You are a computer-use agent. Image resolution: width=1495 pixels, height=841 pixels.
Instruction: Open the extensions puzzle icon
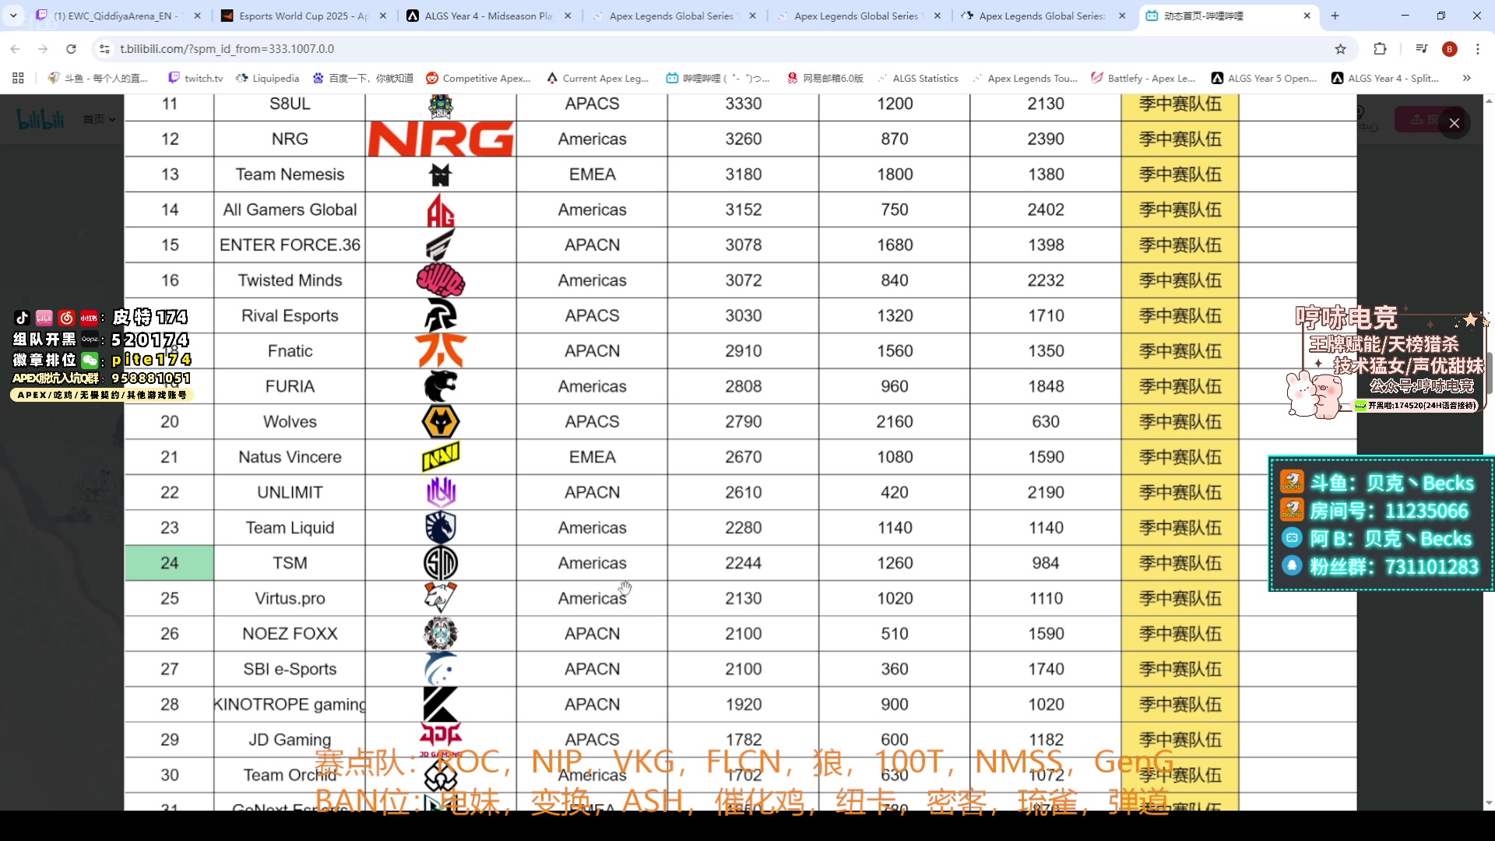click(x=1380, y=49)
